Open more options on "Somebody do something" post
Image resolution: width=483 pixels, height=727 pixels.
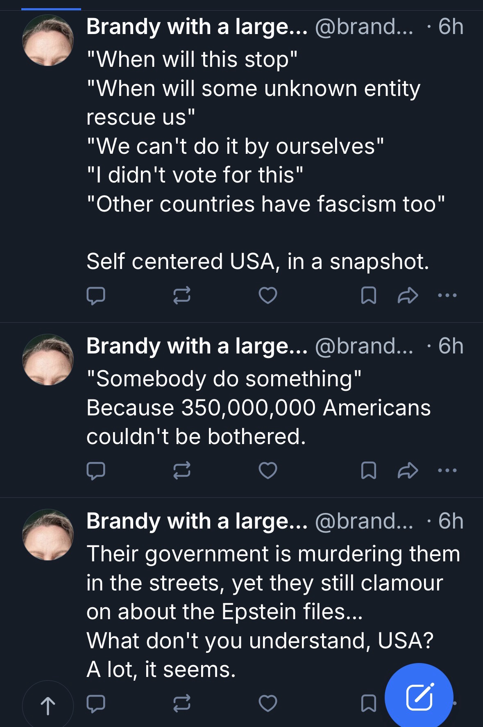tap(447, 470)
